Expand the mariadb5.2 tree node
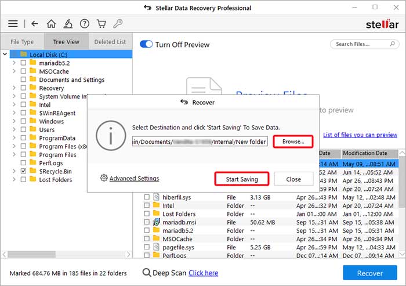The image size is (406, 286). (x=14, y=63)
